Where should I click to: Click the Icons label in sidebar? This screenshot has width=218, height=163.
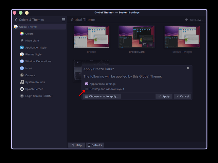click(x=28, y=68)
